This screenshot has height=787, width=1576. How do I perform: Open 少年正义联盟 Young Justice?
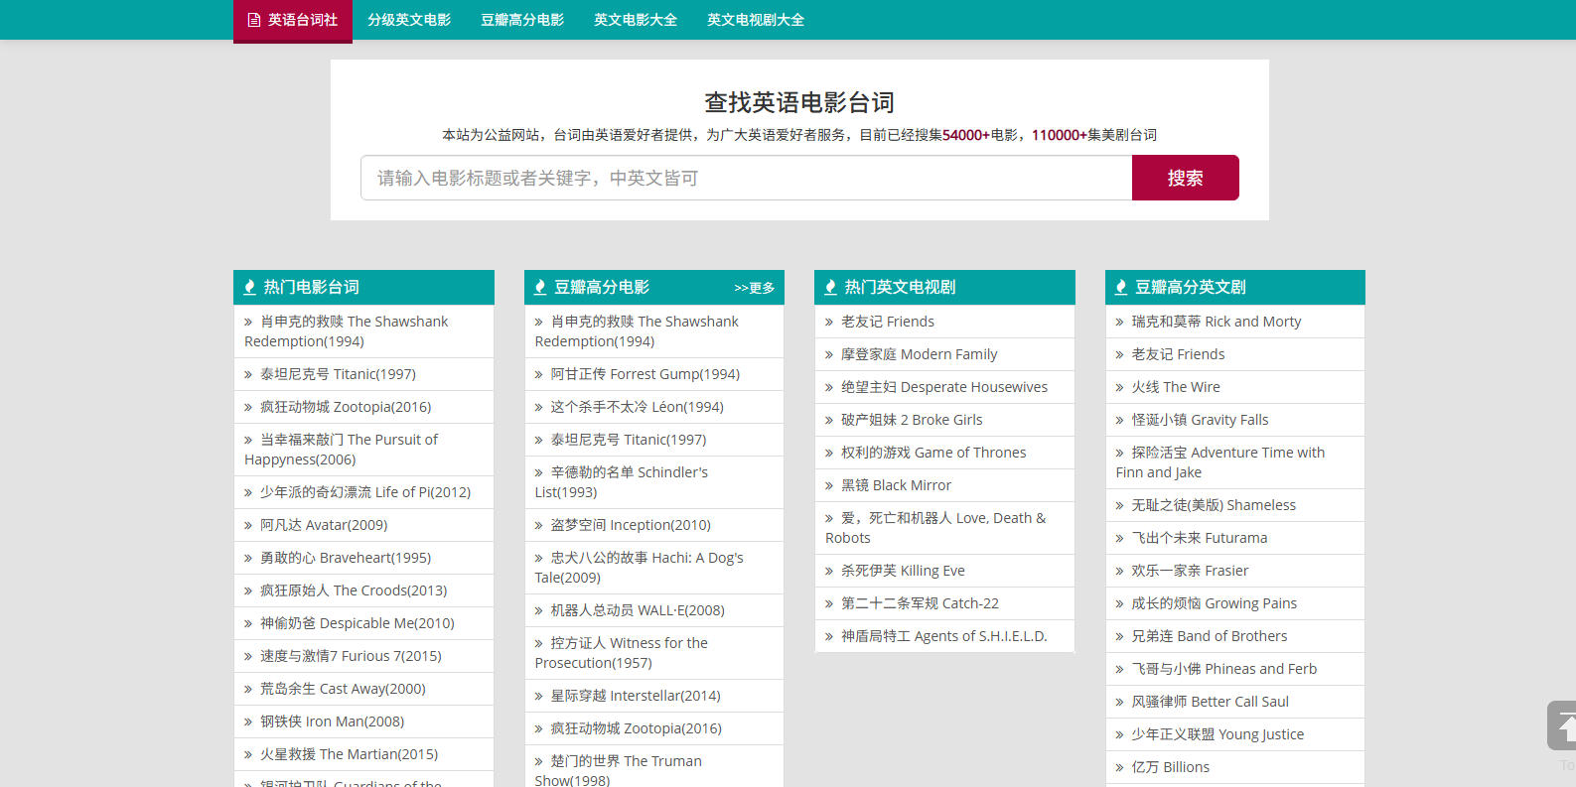click(1218, 734)
